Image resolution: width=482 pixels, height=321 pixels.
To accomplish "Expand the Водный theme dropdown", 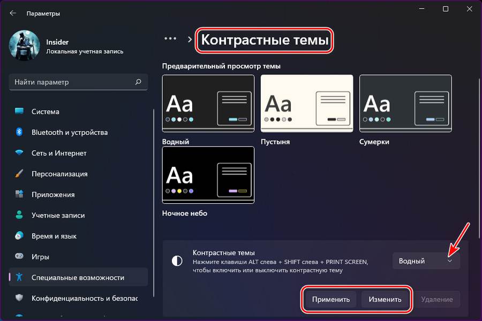I will [x=426, y=261].
